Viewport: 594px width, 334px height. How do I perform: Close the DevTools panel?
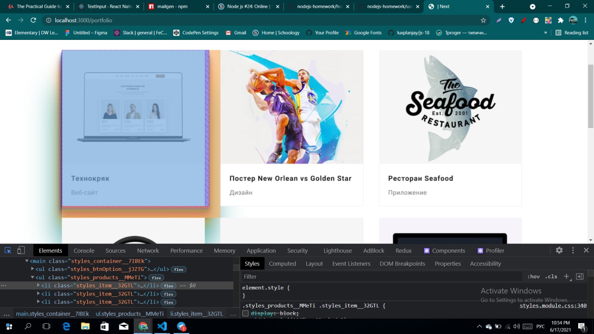click(586, 250)
